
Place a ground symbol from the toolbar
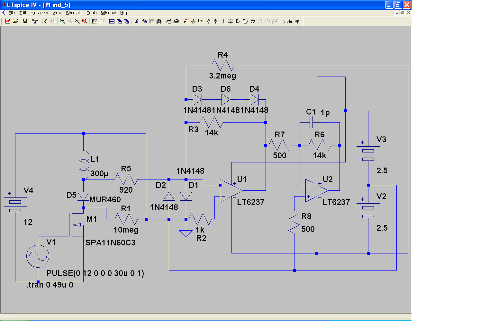point(193,21)
